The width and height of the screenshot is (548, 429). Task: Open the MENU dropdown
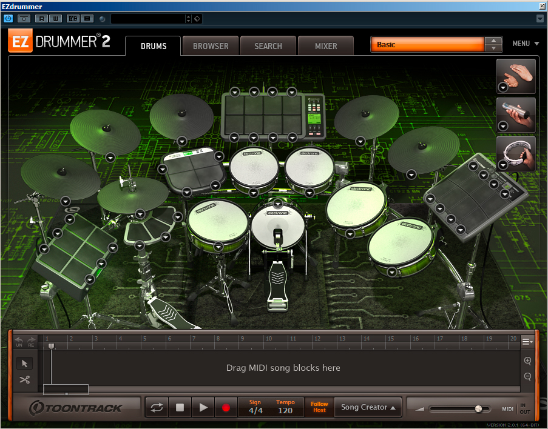[x=526, y=44]
